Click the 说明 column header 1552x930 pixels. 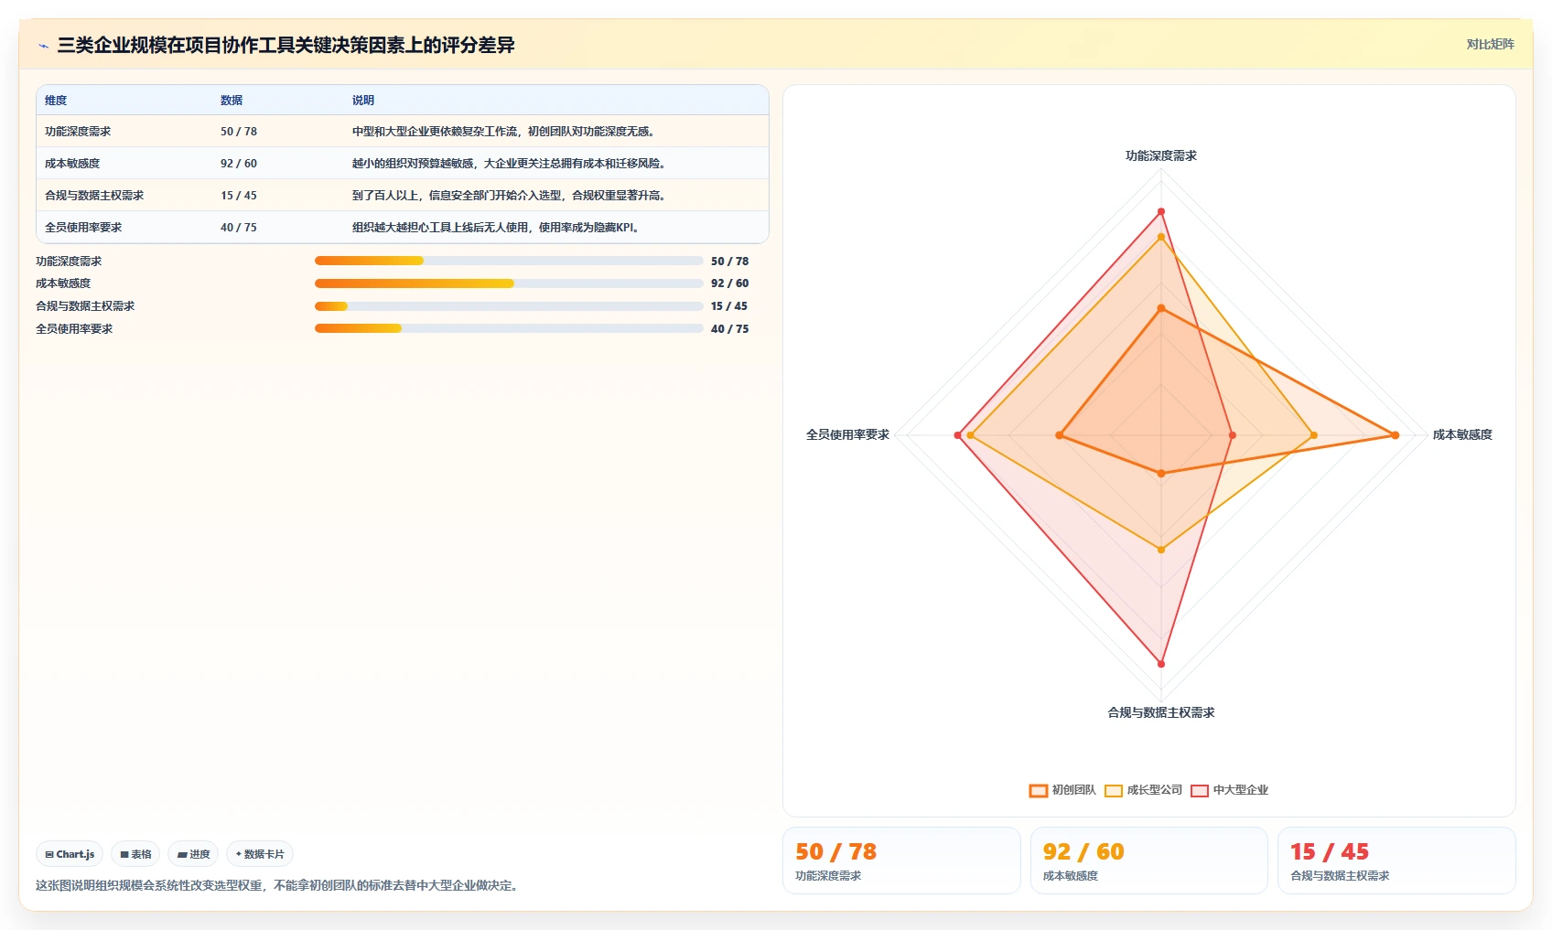(x=363, y=101)
